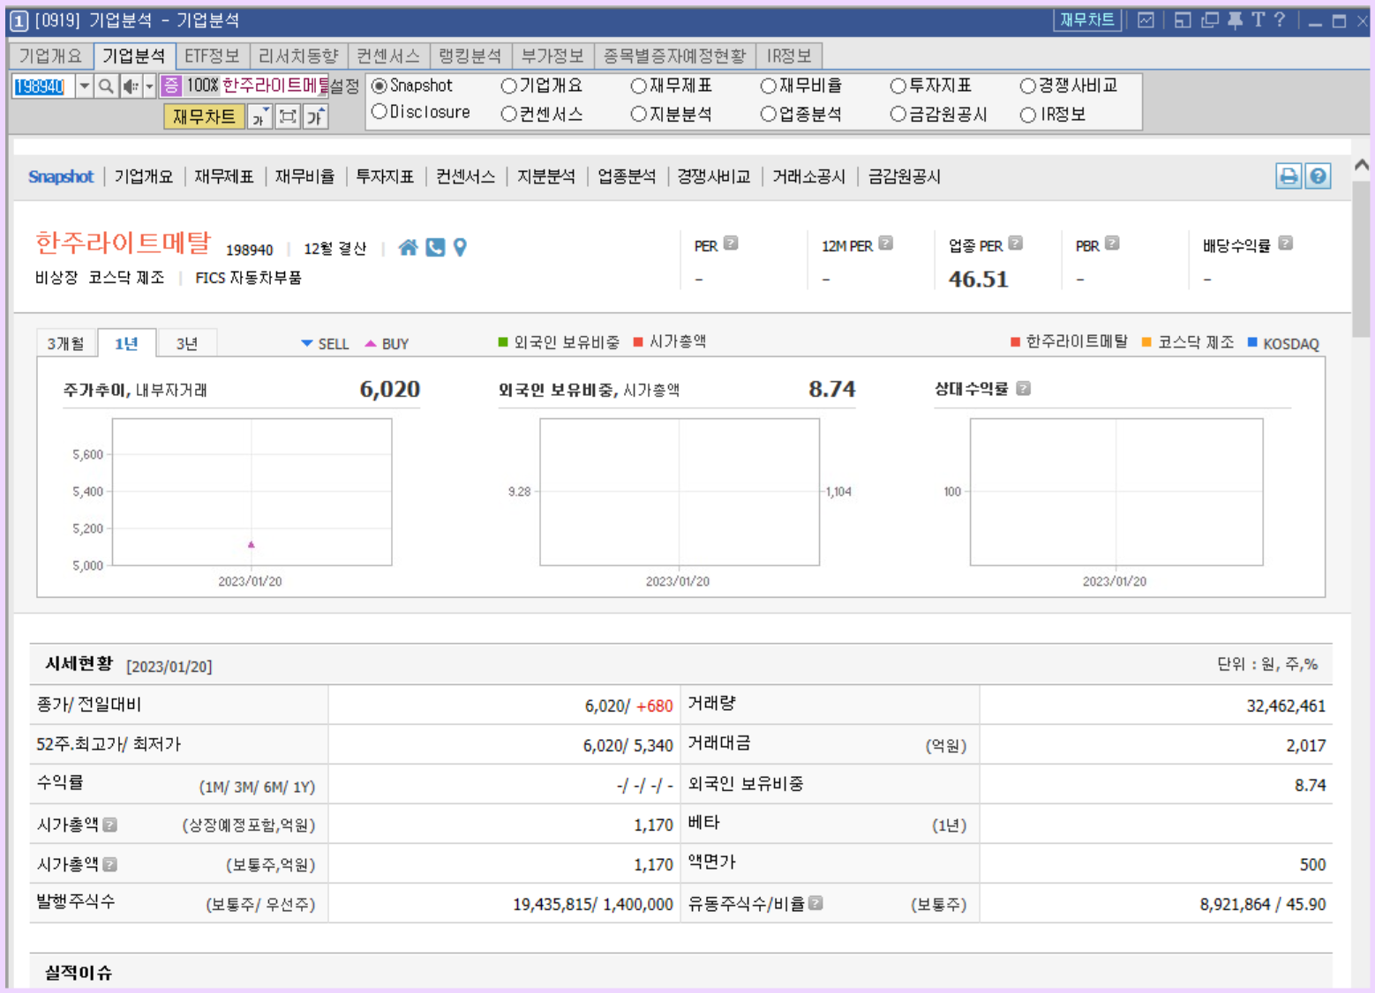Click the scrollbar up arrow on right

[x=1362, y=165]
